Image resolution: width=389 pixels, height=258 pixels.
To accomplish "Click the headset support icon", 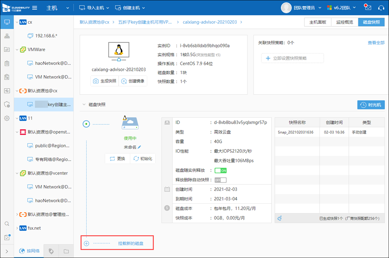I will 381,8.
